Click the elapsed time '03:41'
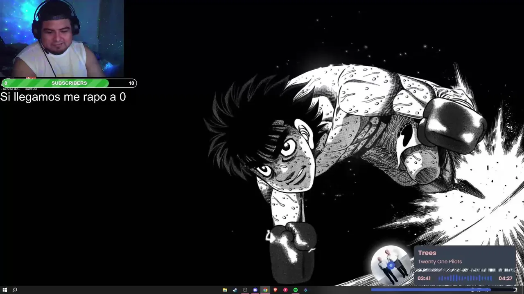This screenshot has height=294, width=524. click(x=424, y=278)
